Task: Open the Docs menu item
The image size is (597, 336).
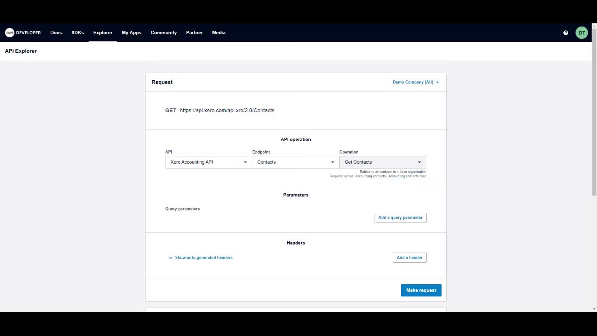Action: click(56, 33)
